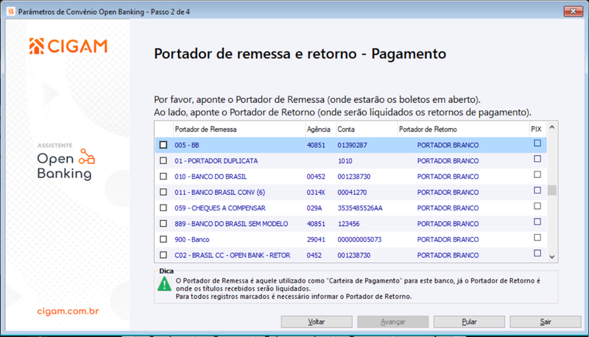589x337 pixels.
Task: Enable PIX checkbox for C02 - BRASIL CC row
Action: coord(537,253)
